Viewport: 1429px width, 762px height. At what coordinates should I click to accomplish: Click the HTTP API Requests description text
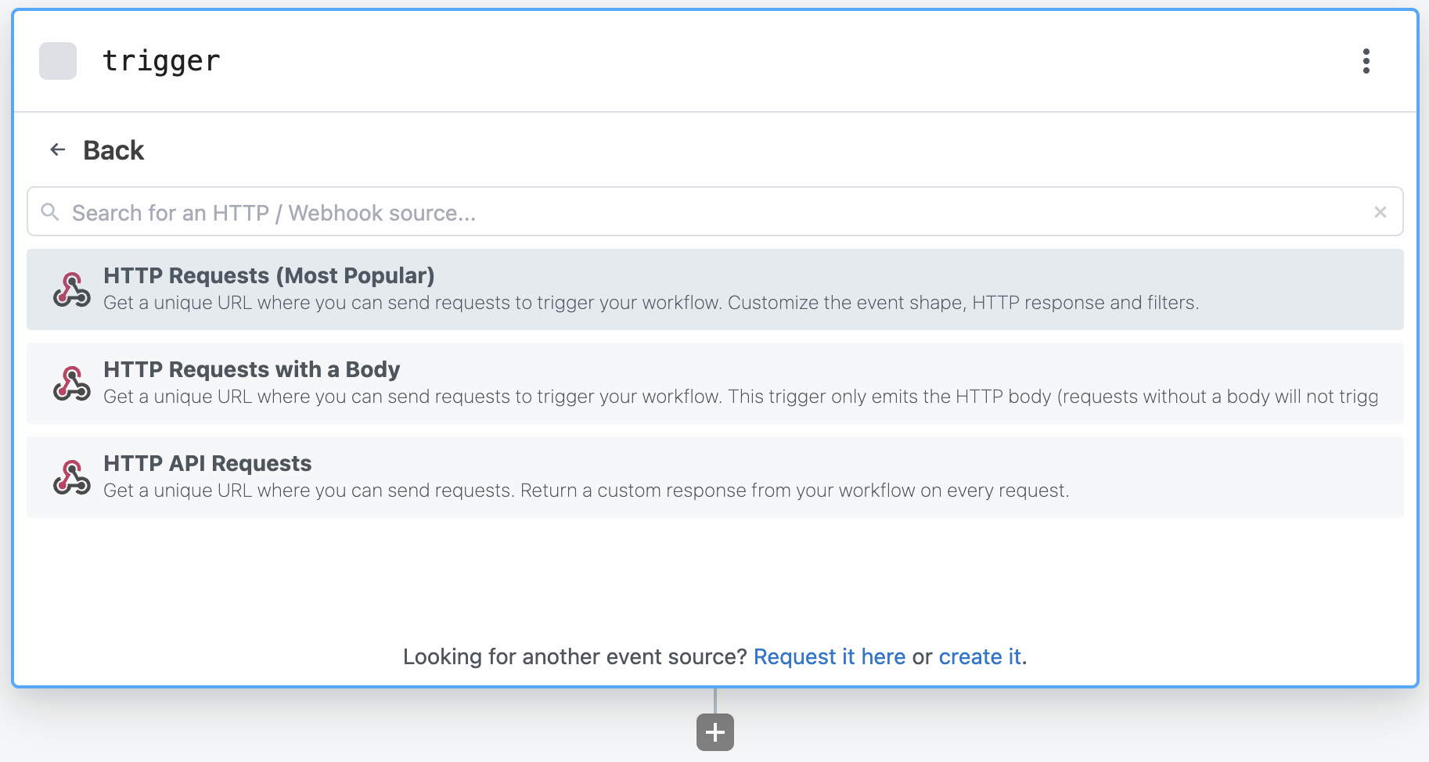coord(586,491)
